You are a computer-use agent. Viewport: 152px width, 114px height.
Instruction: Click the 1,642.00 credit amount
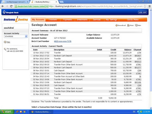pos(113,56)
